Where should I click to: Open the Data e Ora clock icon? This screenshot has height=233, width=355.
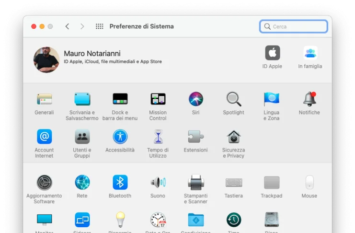[x=158, y=220]
